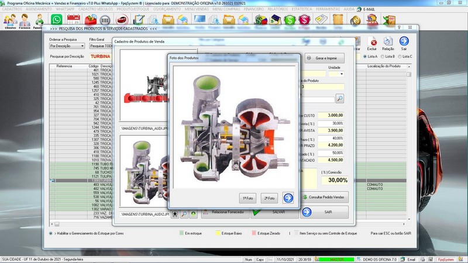The image size is (468, 263).
Task: Open the PRODUTO/ESTOQUE menu
Action: point(133,9)
